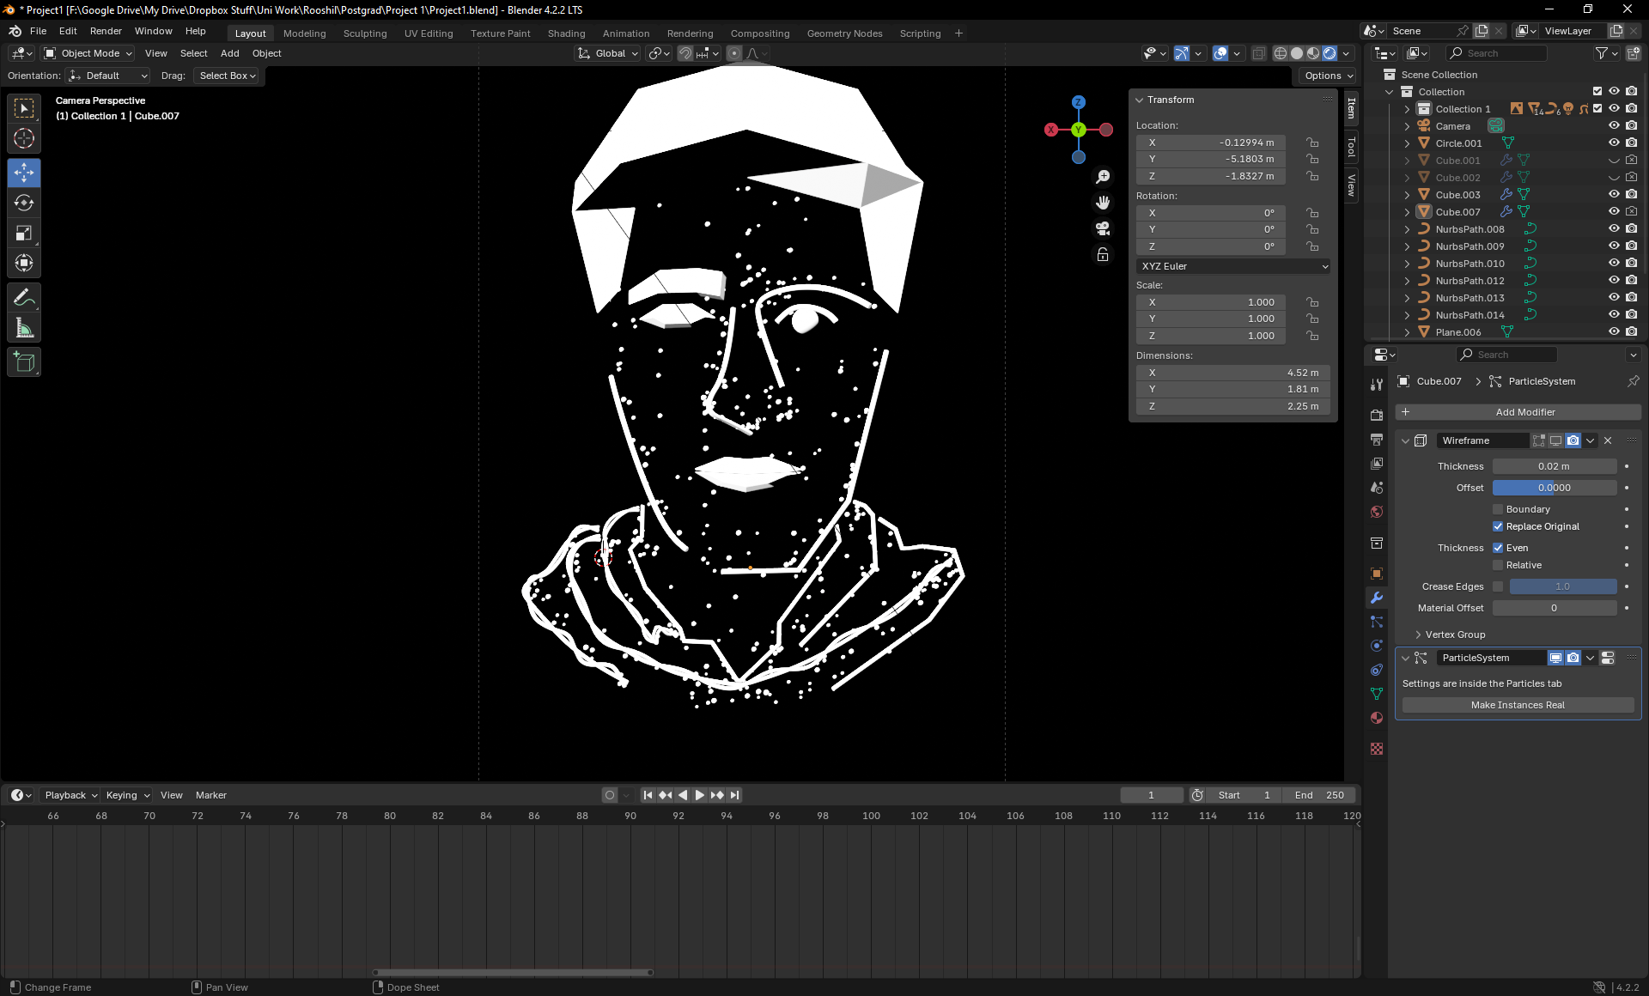Select the Scale tool in toolbar
1649x996 pixels.
click(x=24, y=234)
